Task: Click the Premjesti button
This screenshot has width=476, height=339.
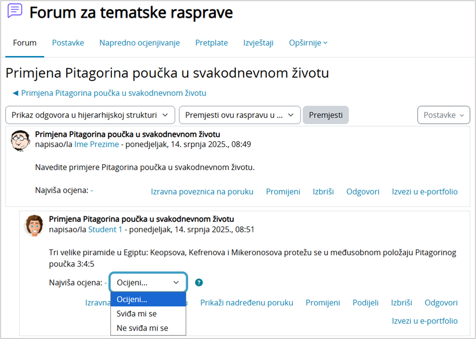Action: coord(326,115)
